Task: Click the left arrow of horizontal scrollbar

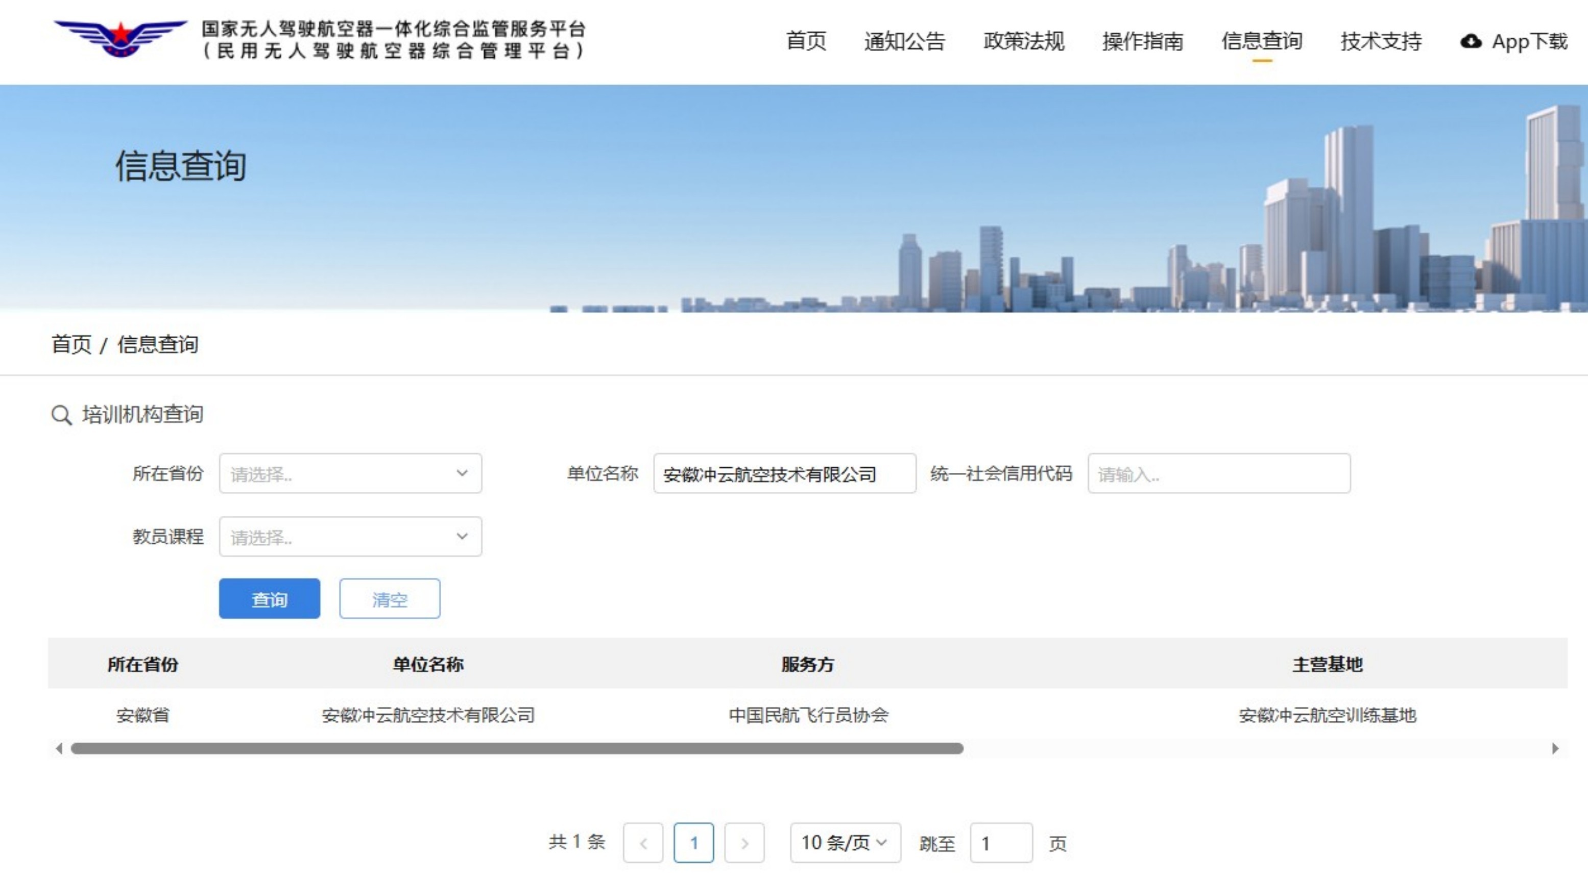Action: tap(59, 748)
